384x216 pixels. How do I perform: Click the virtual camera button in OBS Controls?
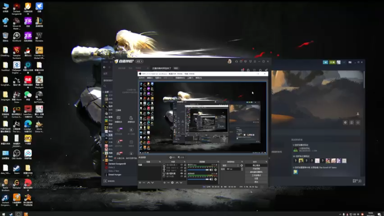256,172
